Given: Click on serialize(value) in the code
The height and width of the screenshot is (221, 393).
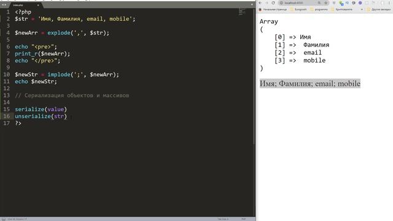Looking at the screenshot, I should coord(41,109).
